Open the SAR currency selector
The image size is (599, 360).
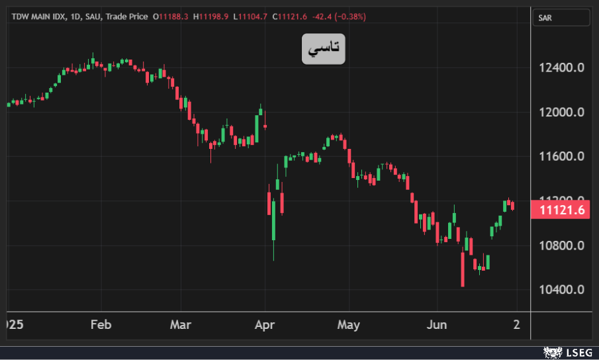tap(560, 18)
